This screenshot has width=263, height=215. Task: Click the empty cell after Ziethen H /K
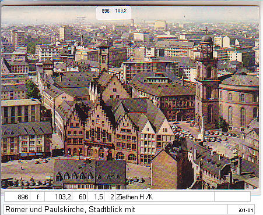(x=232, y=197)
